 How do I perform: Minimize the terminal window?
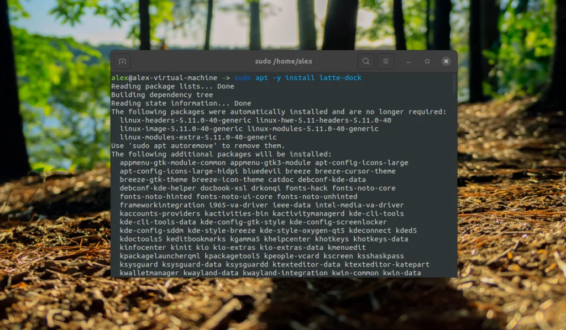point(407,61)
